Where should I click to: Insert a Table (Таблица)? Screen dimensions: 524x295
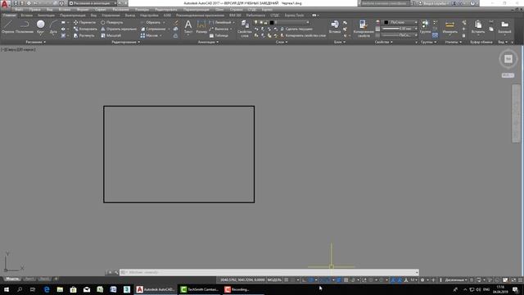[x=219, y=35]
